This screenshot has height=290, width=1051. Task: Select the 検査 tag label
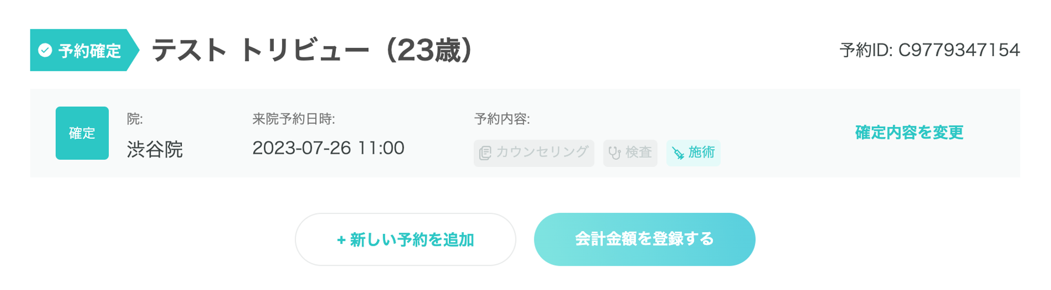[x=638, y=152]
